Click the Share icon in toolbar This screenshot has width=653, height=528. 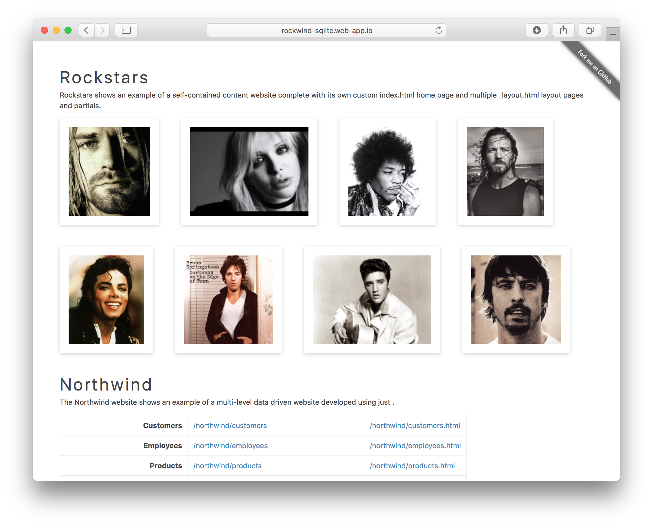563,30
